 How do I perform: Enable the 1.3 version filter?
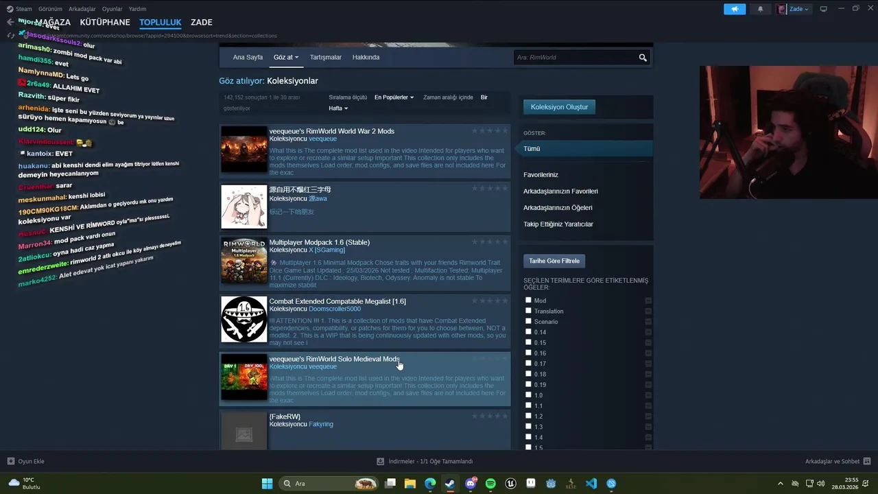[x=528, y=426]
